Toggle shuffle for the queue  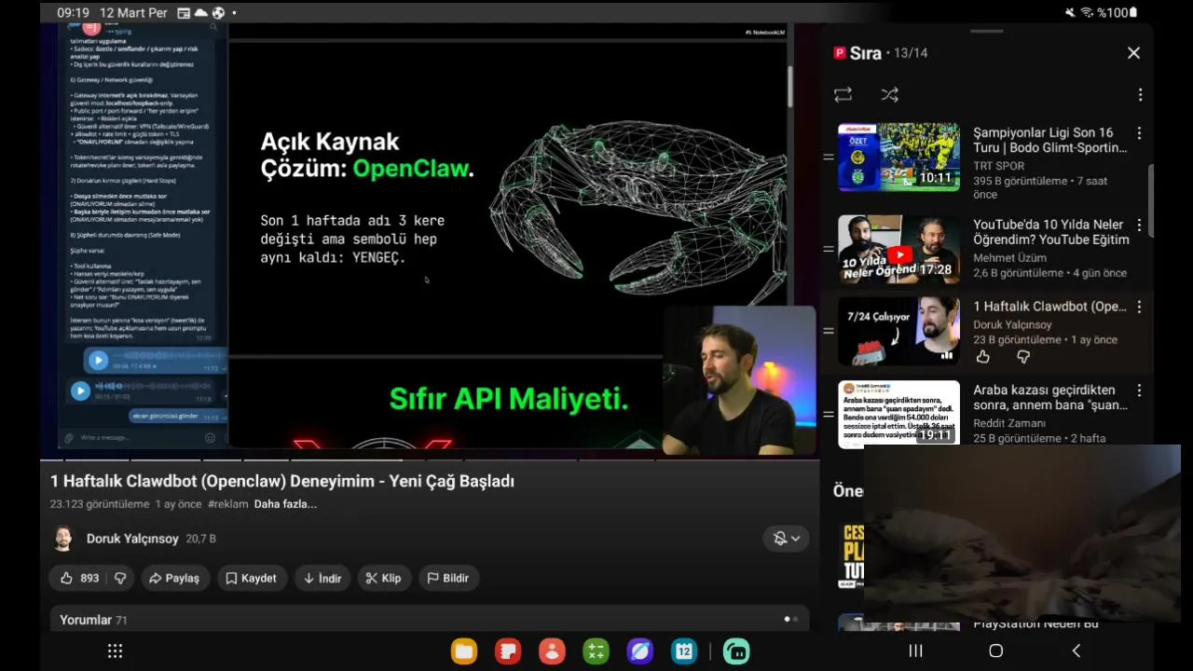pyautogui.click(x=889, y=95)
